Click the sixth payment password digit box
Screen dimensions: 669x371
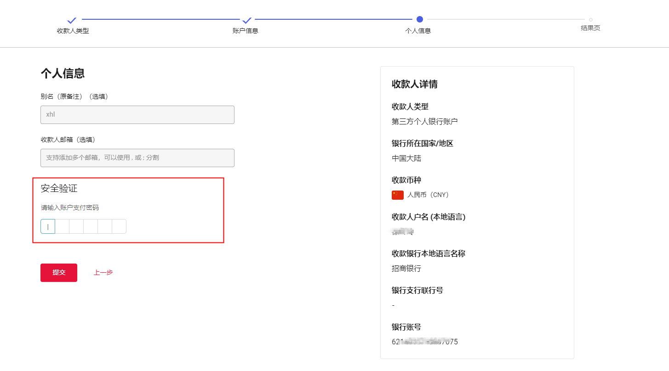pyautogui.click(x=119, y=226)
